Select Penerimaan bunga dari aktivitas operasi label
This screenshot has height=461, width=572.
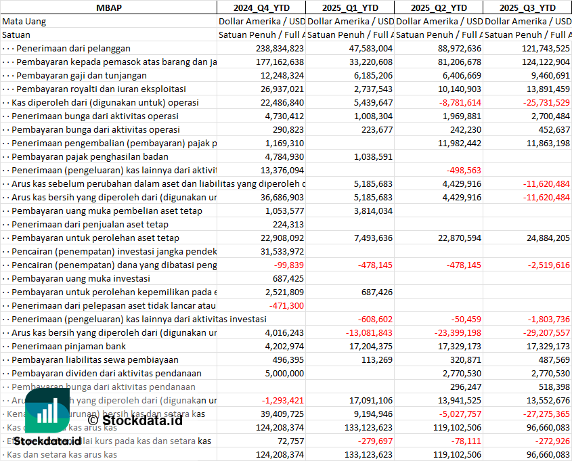[x=95, y=116]
